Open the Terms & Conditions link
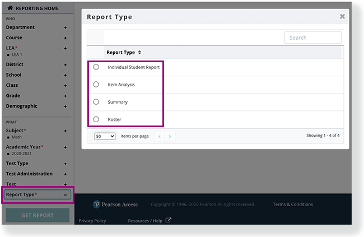 pyautogui.click(x=293, y=205)
